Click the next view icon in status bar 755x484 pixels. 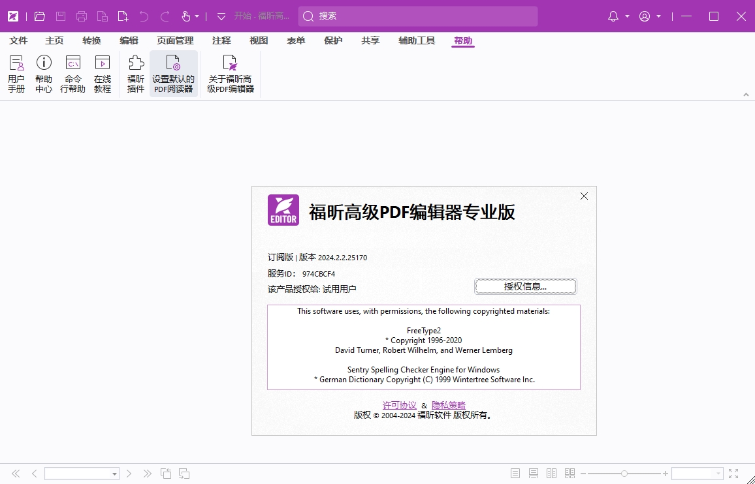[184, 474]
